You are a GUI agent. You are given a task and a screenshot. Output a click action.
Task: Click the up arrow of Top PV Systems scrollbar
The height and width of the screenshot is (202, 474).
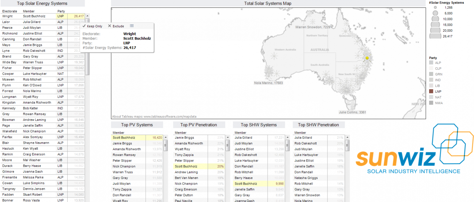pyautogui.click(x=166, y=138)
